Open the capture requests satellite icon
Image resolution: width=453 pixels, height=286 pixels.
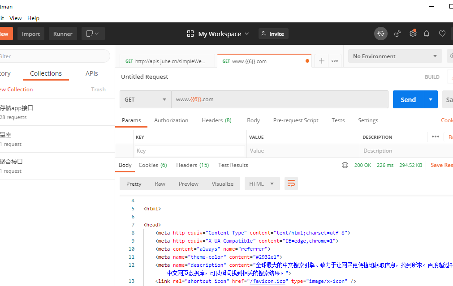pyautogui.click(x=397, y=34)
